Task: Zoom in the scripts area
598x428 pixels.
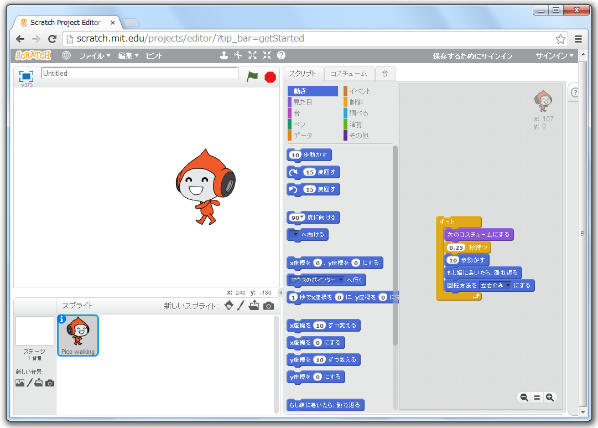Action: pos(549,398)
